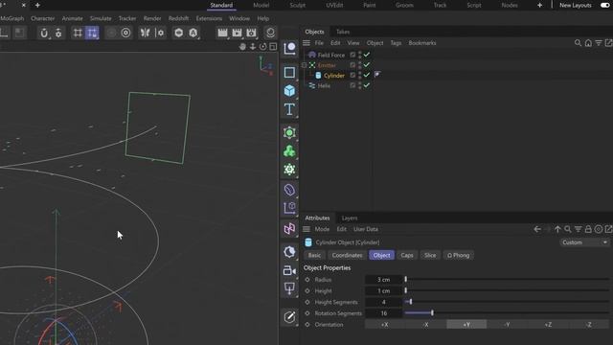Select the Text object tool
The image size is (613, 345).
coord(289,109)
